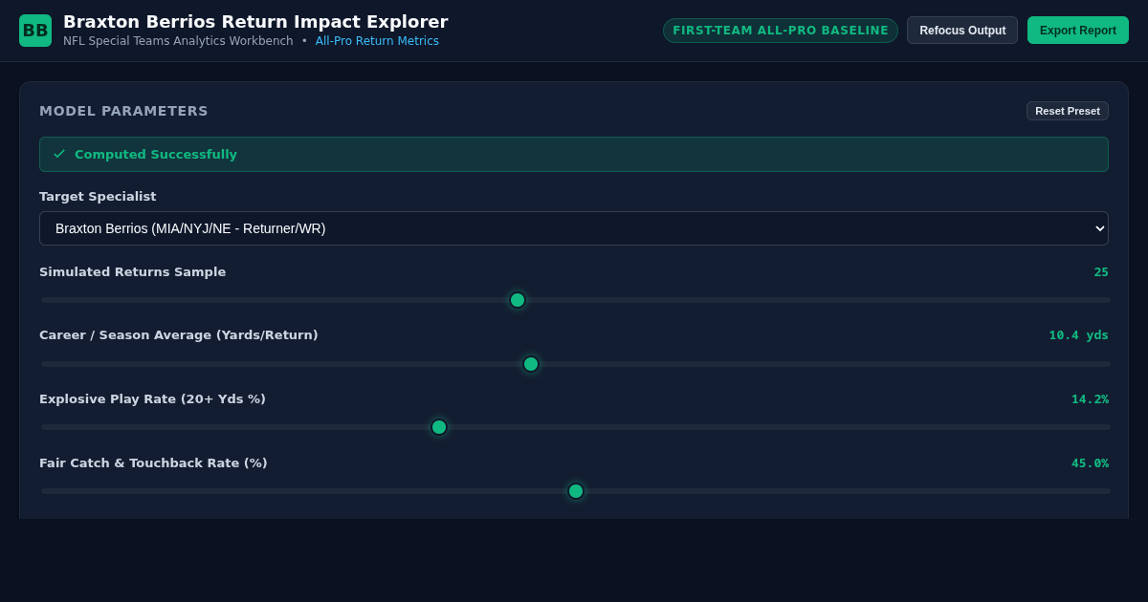Click the 10.4 yds value

[x=1078, y=335]
